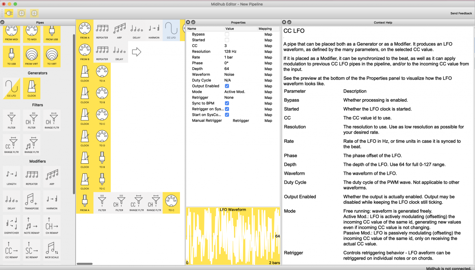The image size is (475, 270).
Task: Select the CC LFO generator pipe
Action: click(x=11, y=89)
